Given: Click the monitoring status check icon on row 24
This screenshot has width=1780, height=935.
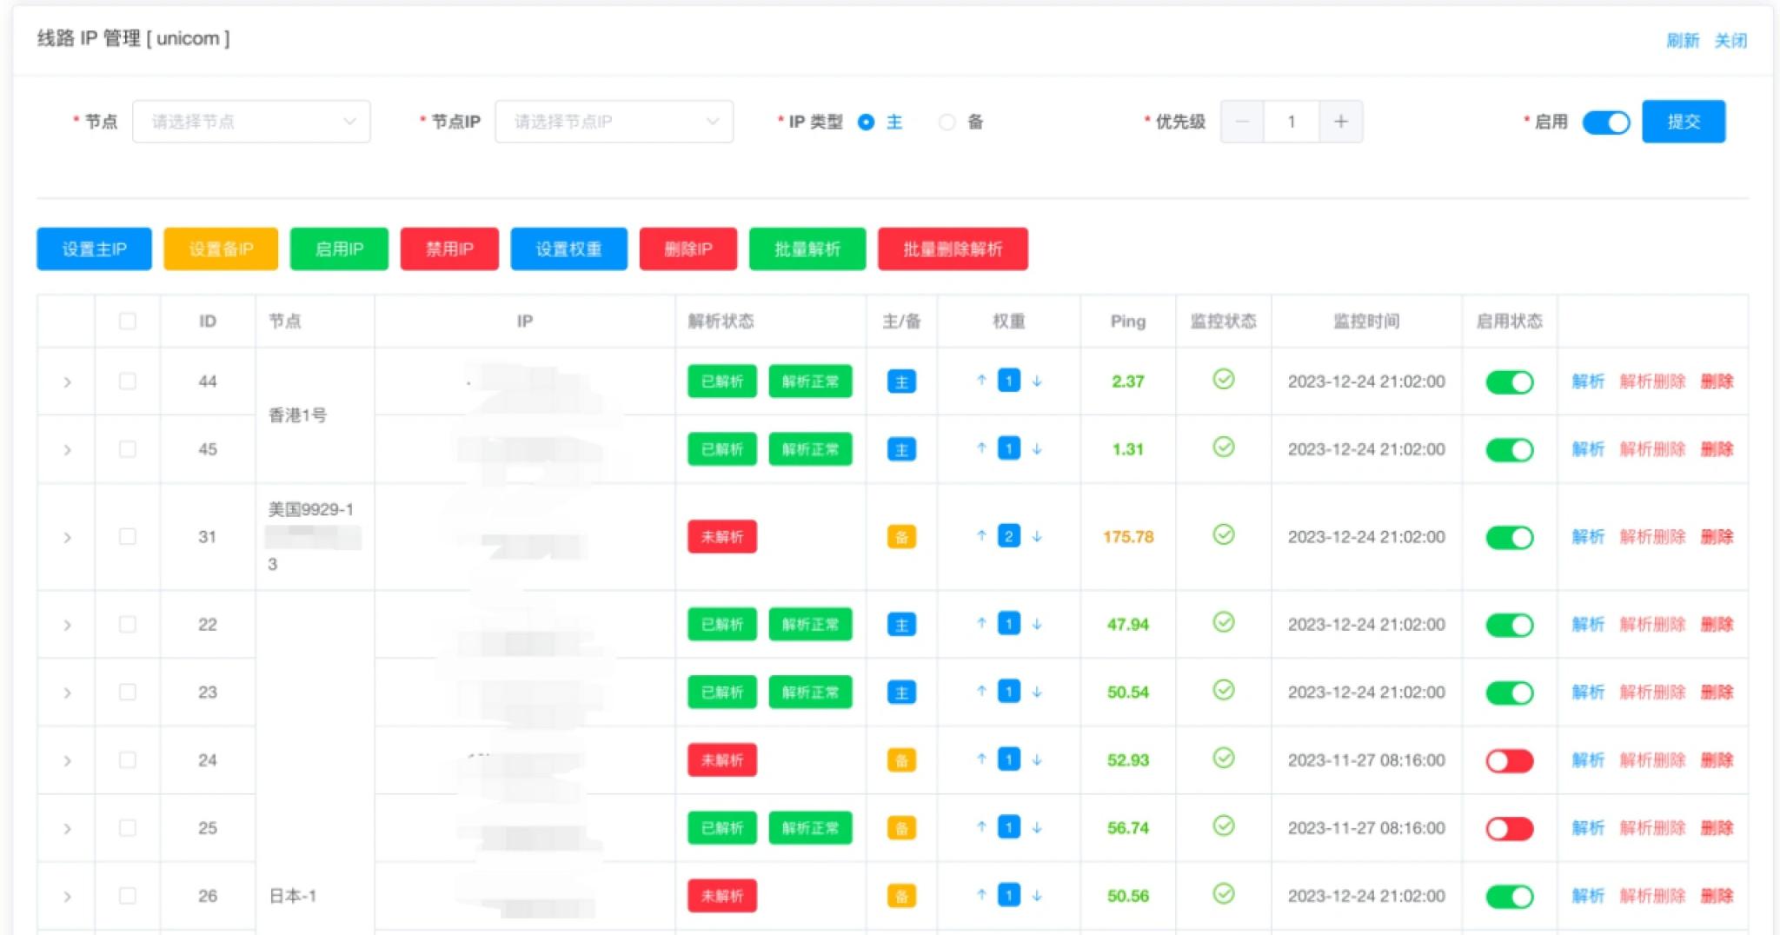Looking at the screenshot, I should (x=1222, y=759).
